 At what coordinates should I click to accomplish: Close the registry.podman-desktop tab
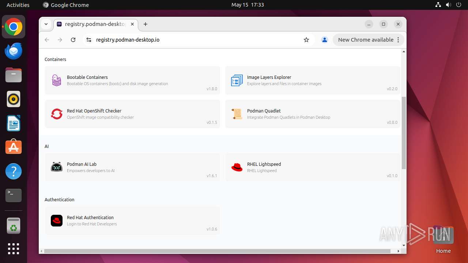132,24
